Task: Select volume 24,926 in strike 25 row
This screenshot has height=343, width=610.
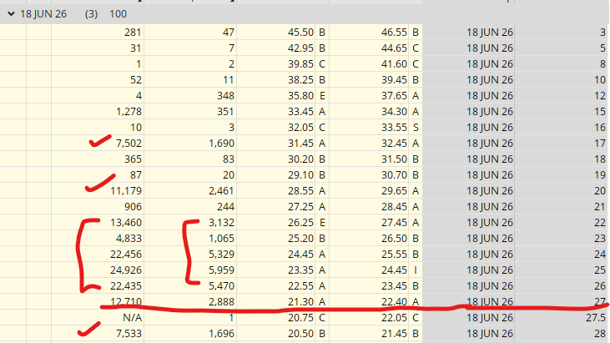Action: [x=126, y=270]
